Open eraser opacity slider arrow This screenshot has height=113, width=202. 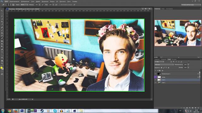coord(39,5)
